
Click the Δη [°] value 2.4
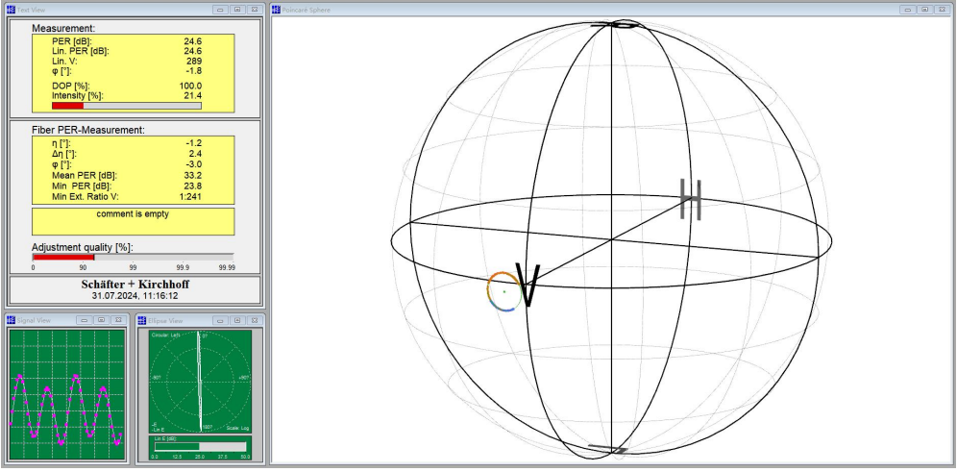195,153
